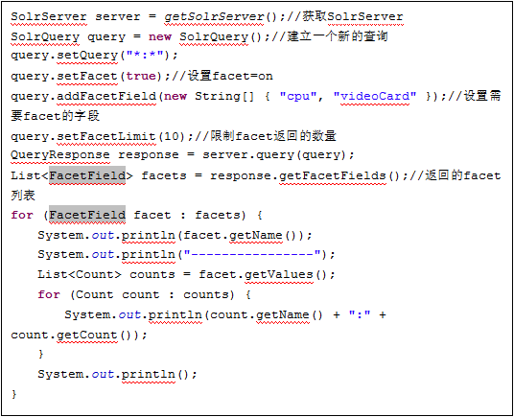Click the final empty System.out.println() statement
Image resolution: width=514 pixels, height=417 pixels.
click(x=117, y=374)
